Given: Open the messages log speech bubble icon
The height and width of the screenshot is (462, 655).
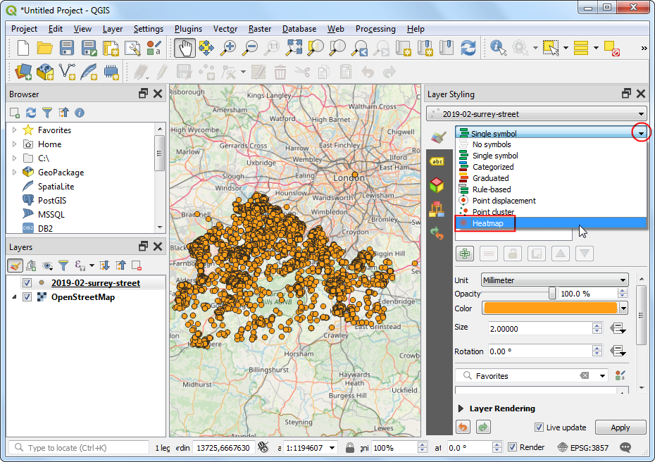Looking at the screenshot, I should [625, 447].
